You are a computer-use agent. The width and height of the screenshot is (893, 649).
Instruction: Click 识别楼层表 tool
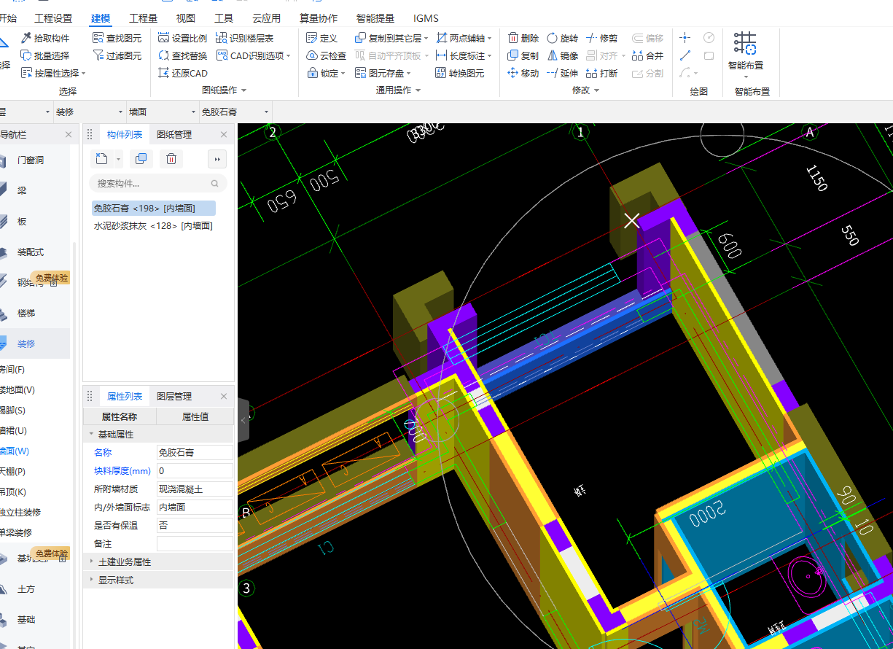[x=245, y=38]
